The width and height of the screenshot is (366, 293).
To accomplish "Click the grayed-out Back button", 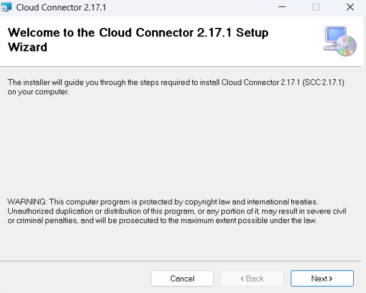I will click(252, 278).
